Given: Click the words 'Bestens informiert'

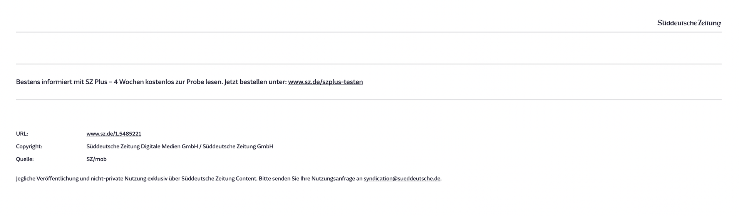Looking at the screenshot, I should (x=44, y=82).
